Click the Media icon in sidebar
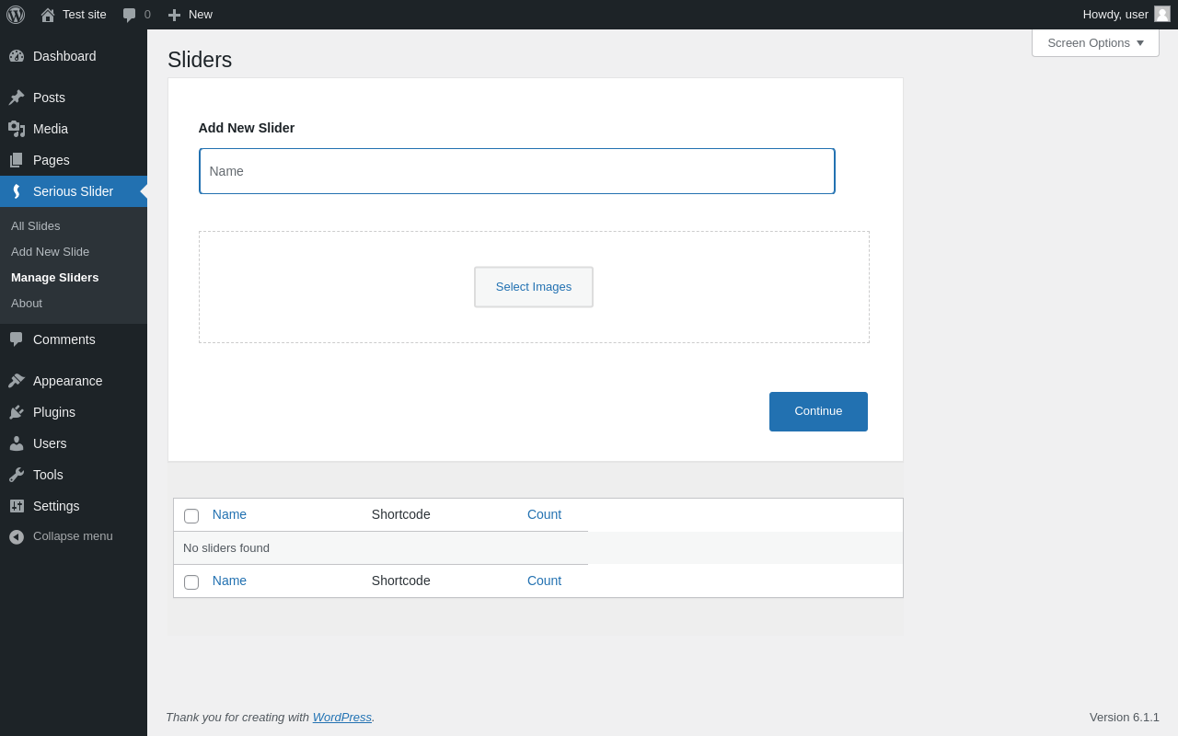The width and height of the screenshot is (1178, 736). tap(17, 129)
